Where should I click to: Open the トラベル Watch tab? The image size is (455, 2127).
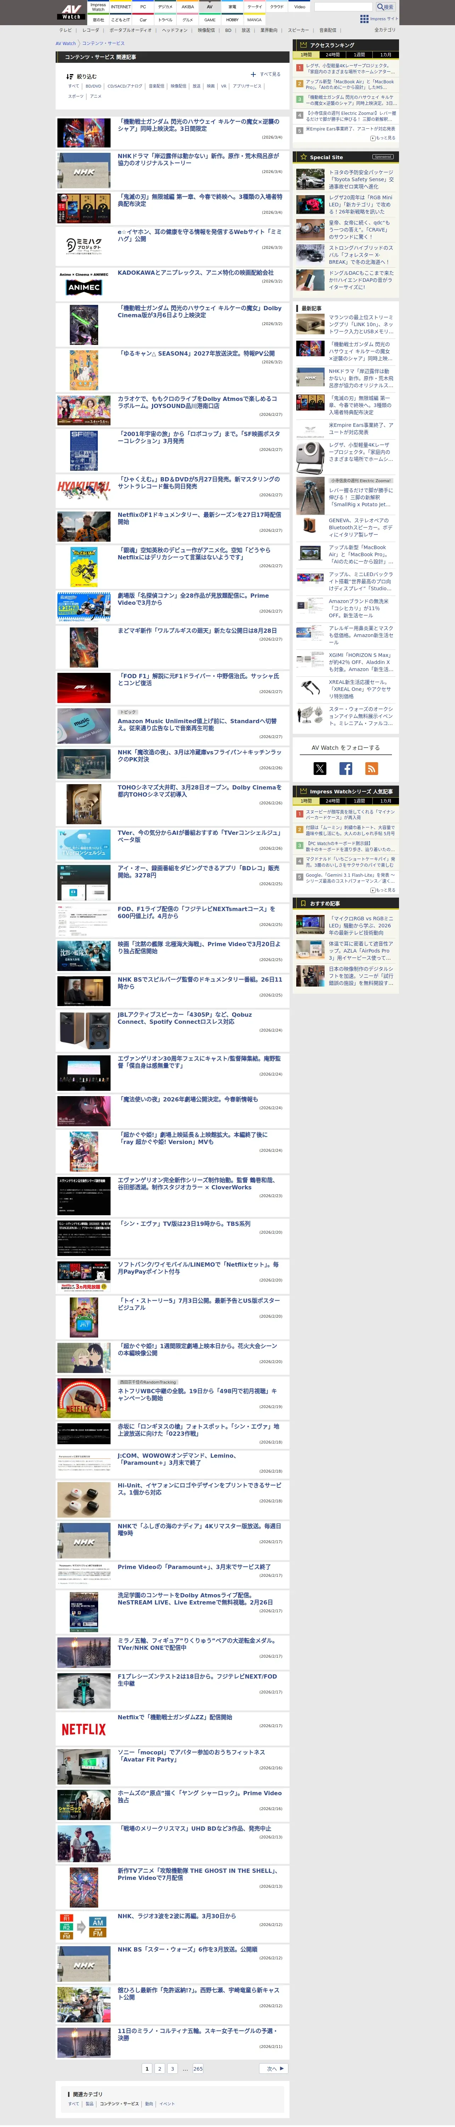[x=165, y=19]
